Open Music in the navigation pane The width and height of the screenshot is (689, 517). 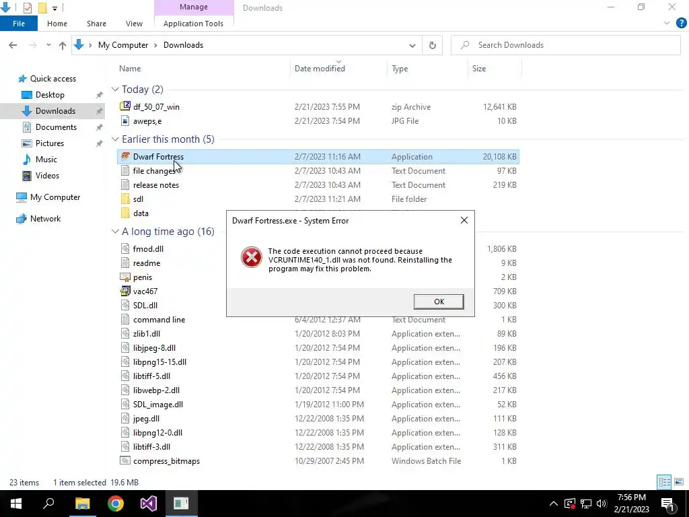click(x=46, y=160)
